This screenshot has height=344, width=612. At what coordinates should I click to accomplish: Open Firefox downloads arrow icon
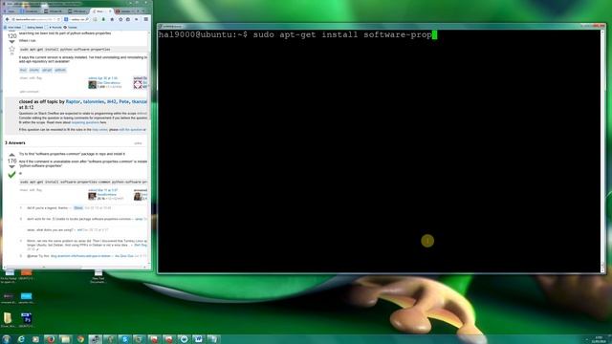point(103,19)
